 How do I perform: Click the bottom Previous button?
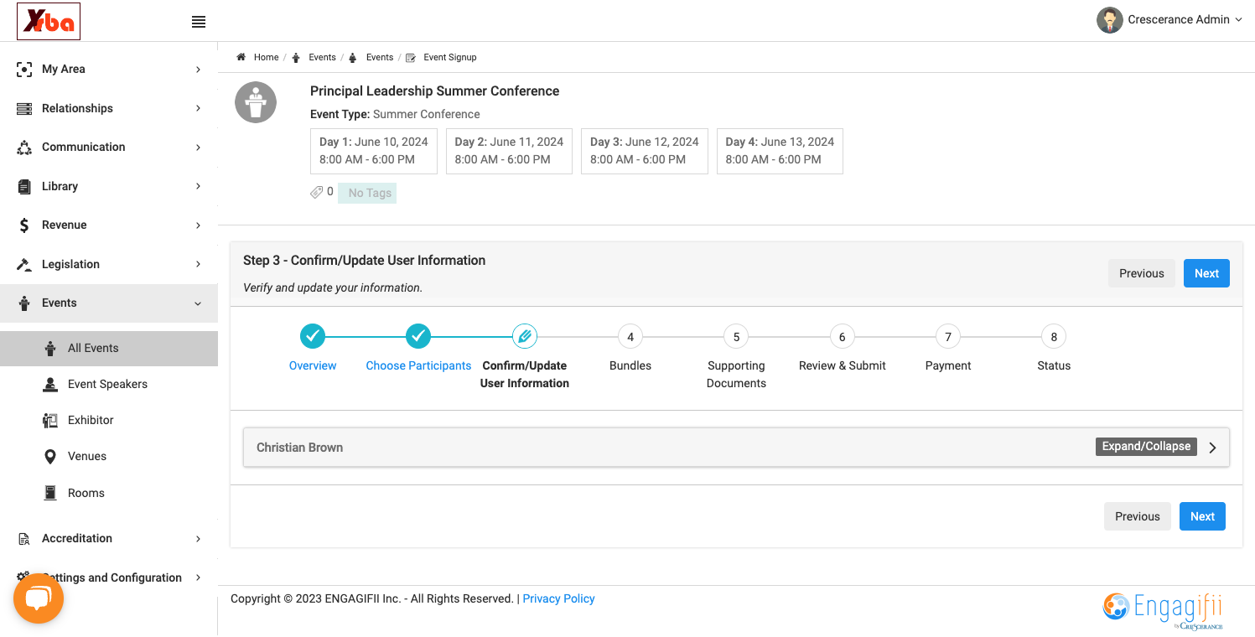coord(1138,516)
